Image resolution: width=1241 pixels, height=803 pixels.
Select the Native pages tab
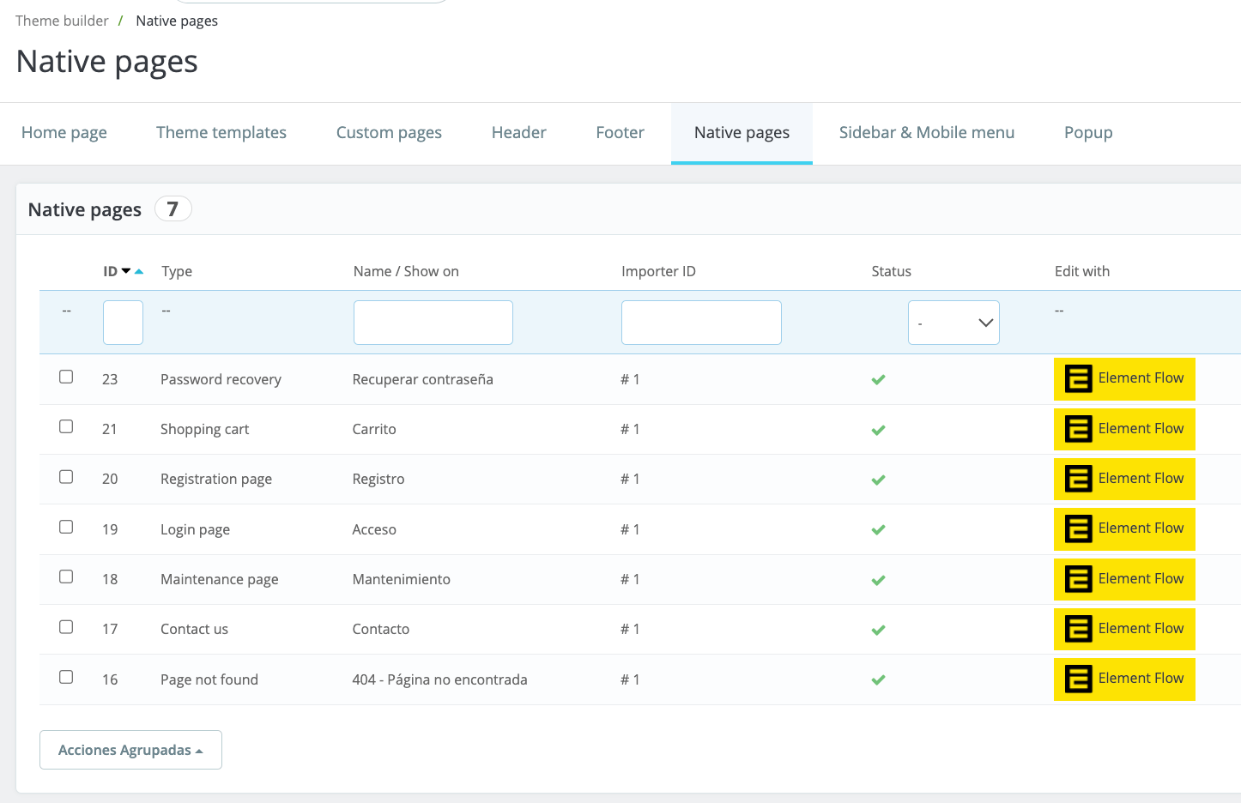742,133
